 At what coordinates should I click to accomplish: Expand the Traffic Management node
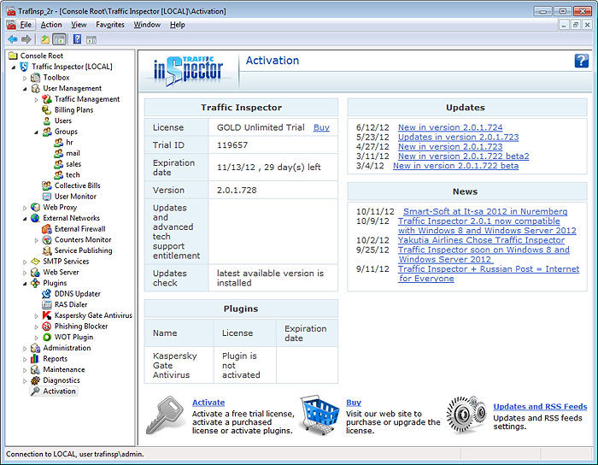[x=36, y=99]
